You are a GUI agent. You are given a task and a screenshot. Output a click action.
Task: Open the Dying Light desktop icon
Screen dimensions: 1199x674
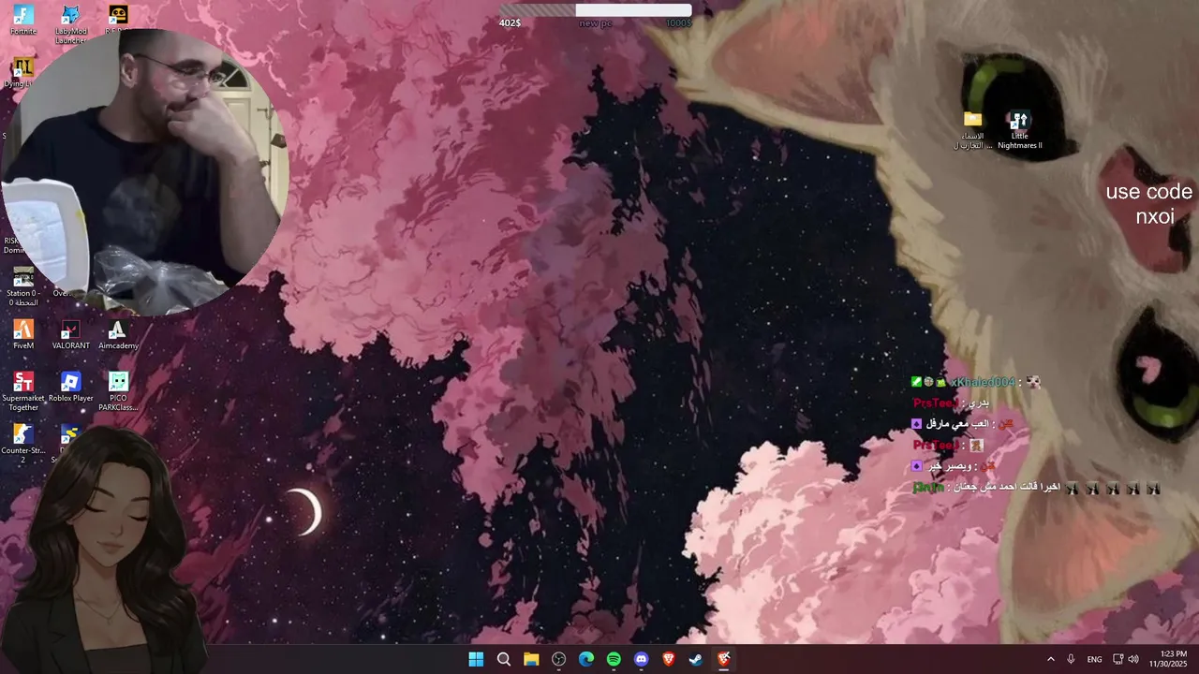pyautogui.click(x=21, y=73)
